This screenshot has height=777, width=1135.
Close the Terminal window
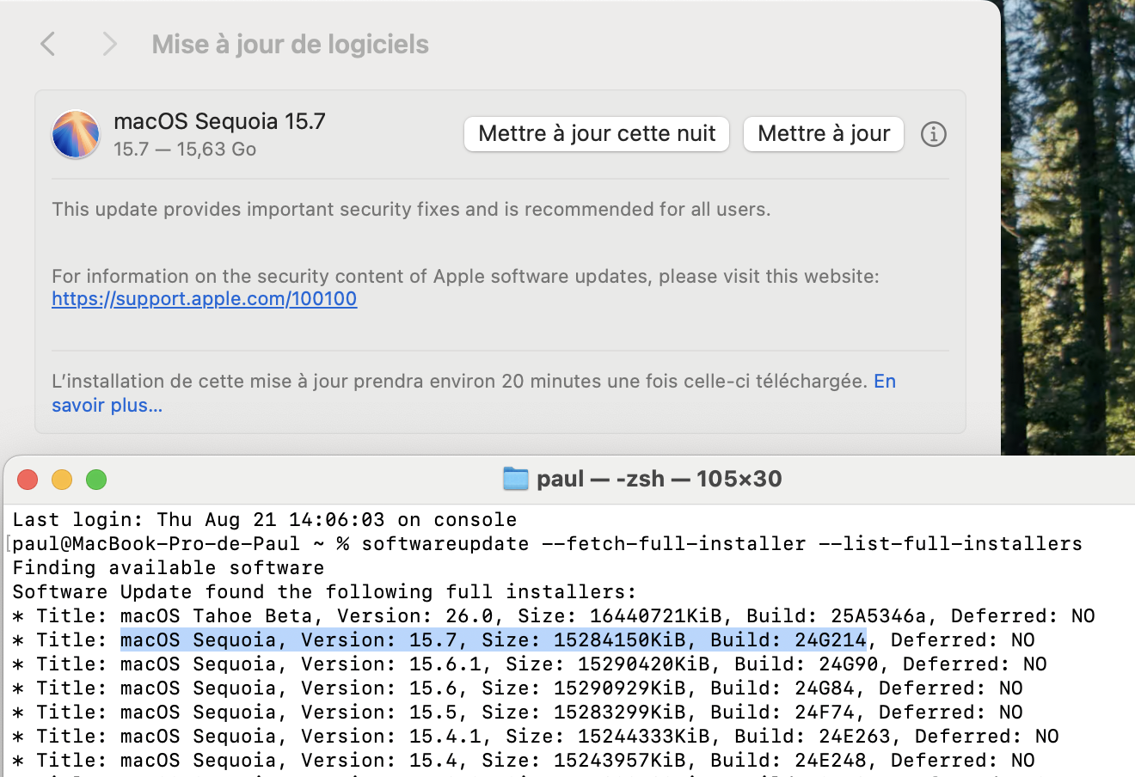click(28, 480)
